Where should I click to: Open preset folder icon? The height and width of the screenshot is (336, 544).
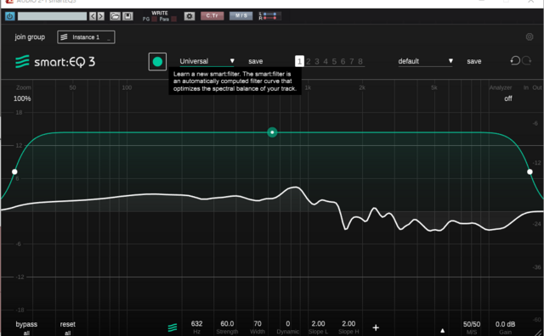point(116,16)
